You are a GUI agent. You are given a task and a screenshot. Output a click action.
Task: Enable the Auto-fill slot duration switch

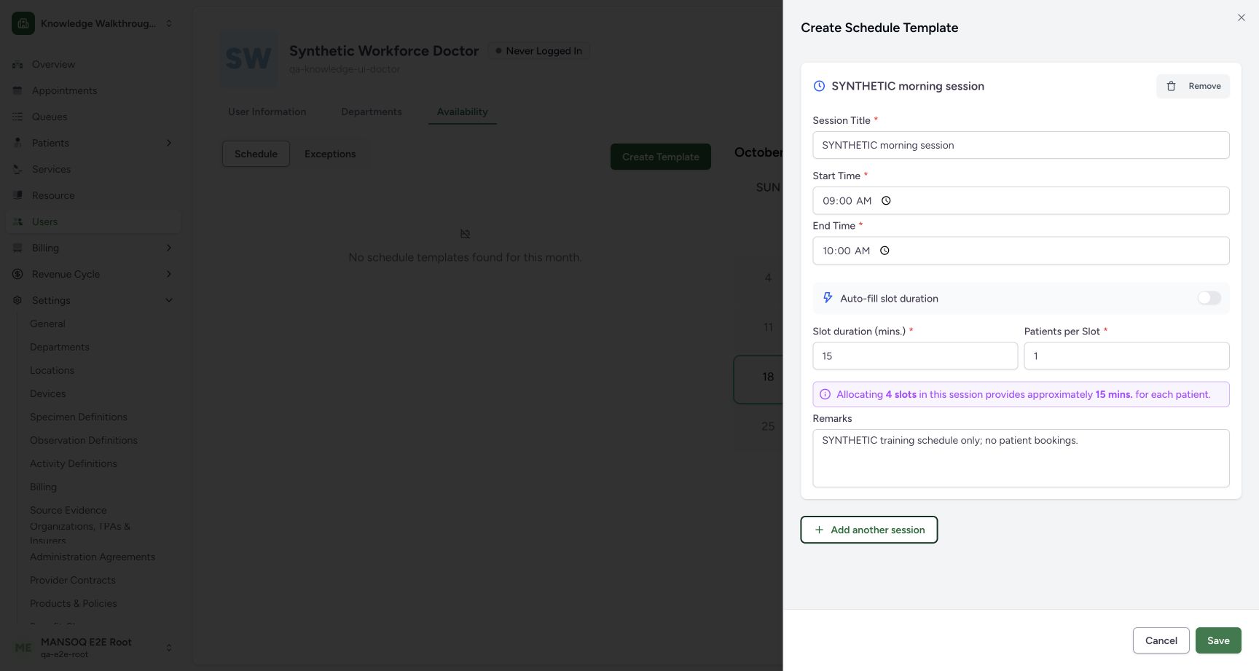click(x=1209, y=298)
